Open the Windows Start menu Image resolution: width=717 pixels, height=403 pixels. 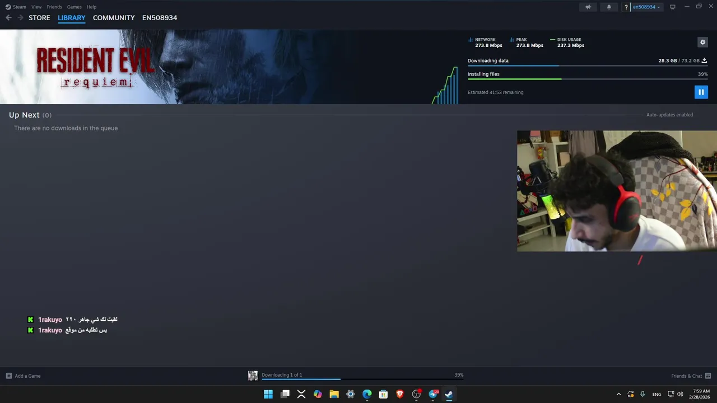point(268,394)
